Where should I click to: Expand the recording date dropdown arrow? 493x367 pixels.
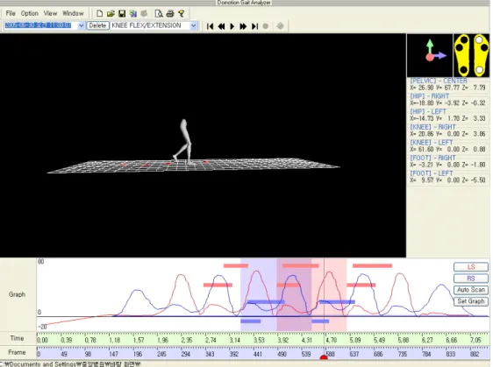pos(81,25)
